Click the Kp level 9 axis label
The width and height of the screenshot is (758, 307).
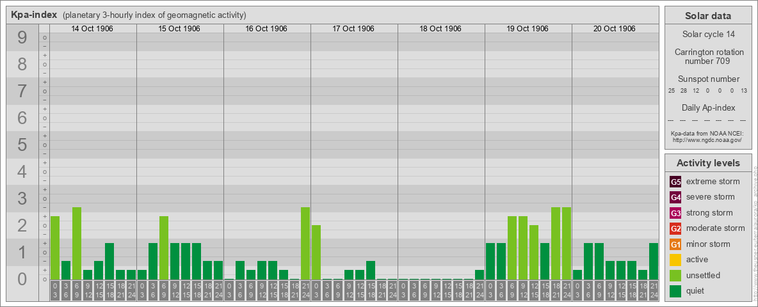tap(22, 38)
